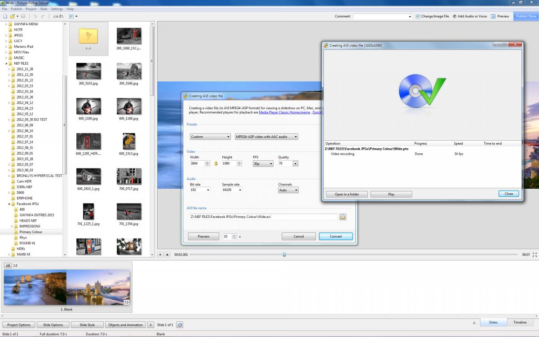The width and height of the screenshot is (539, 337).
Task: Open the parent folder <..> icon in file list
Action: point(88,39)
